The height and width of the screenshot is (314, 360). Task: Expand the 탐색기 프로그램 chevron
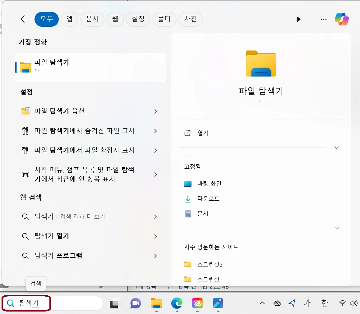point(155,256)
